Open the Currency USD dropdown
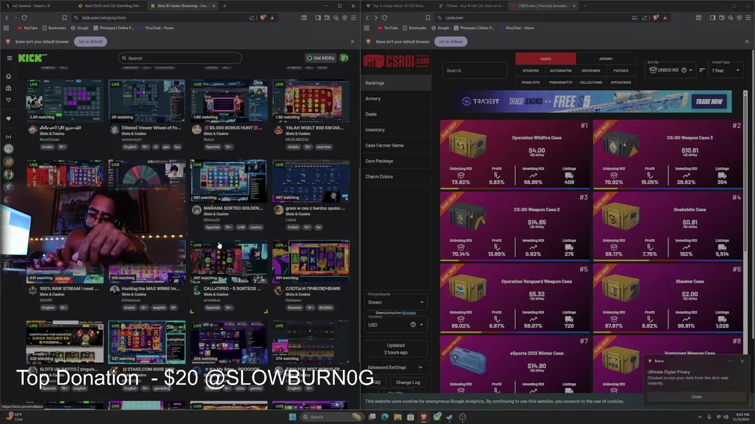The height and width of the screenshot is (424, 755). (396, 324)
